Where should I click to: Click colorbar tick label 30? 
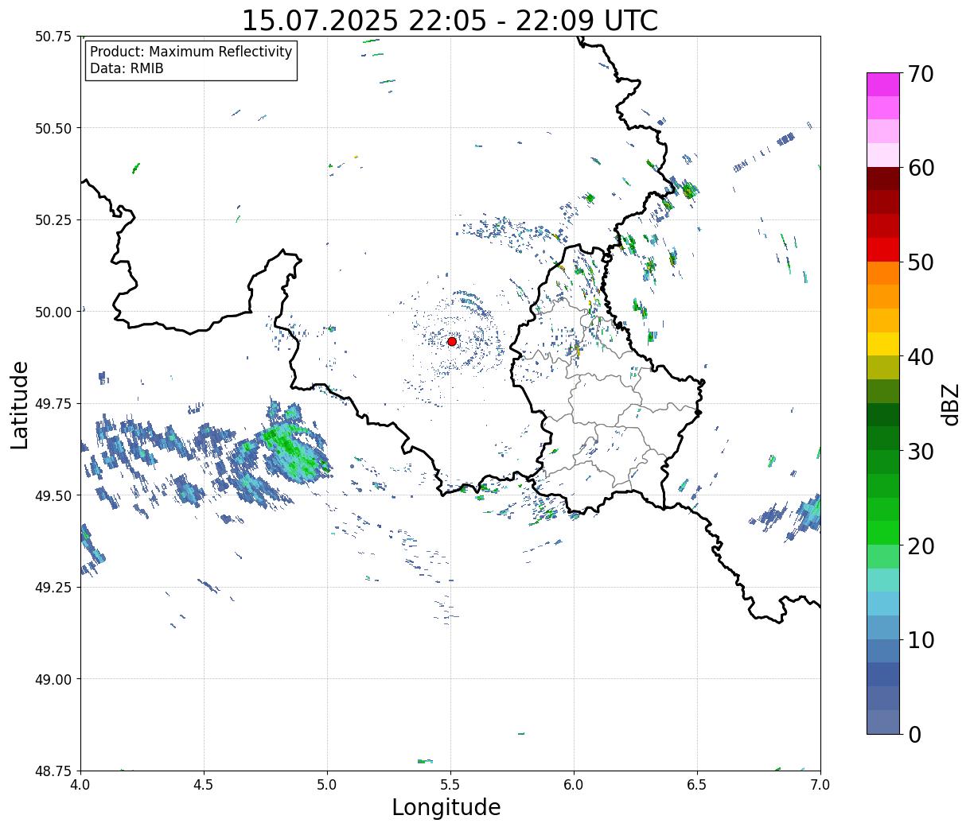click(921, 451)
